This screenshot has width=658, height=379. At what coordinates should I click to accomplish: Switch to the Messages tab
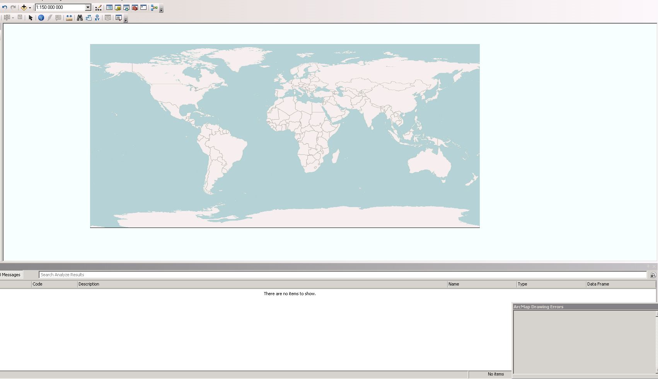(11, 275)
